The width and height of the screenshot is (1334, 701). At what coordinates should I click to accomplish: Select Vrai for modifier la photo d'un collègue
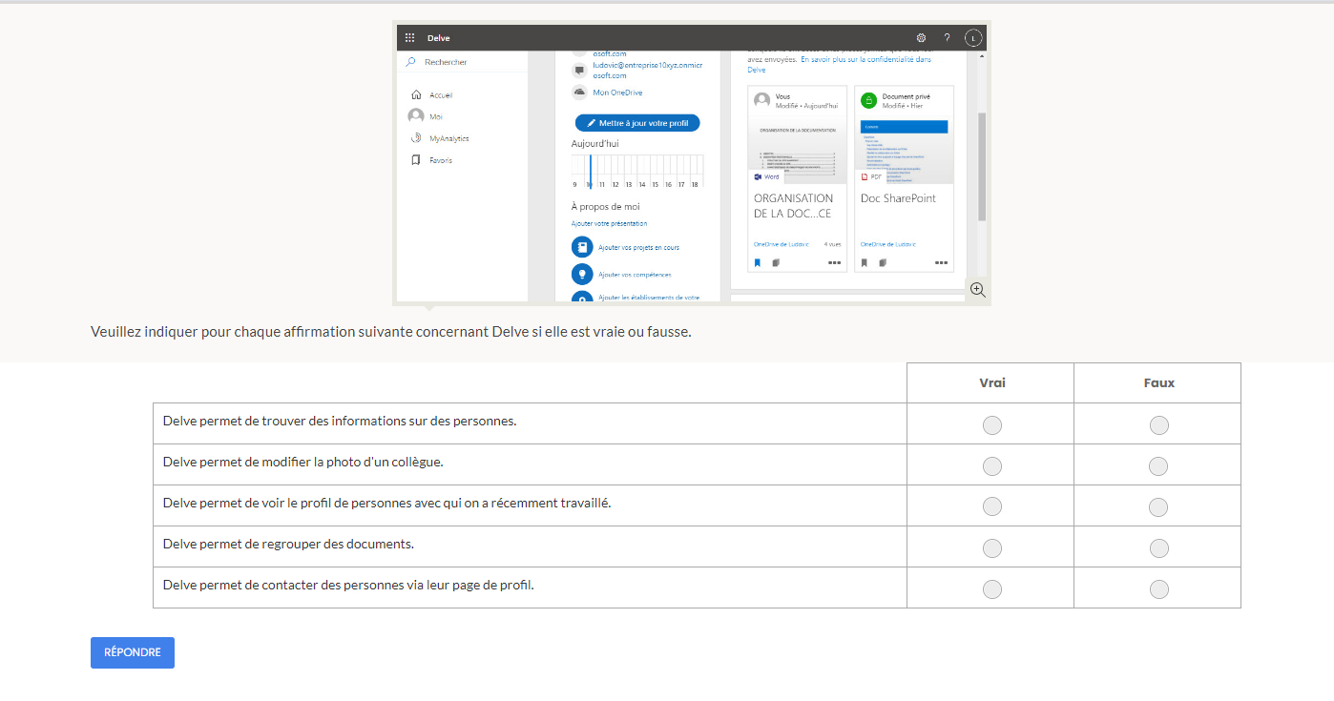[991, 466]
